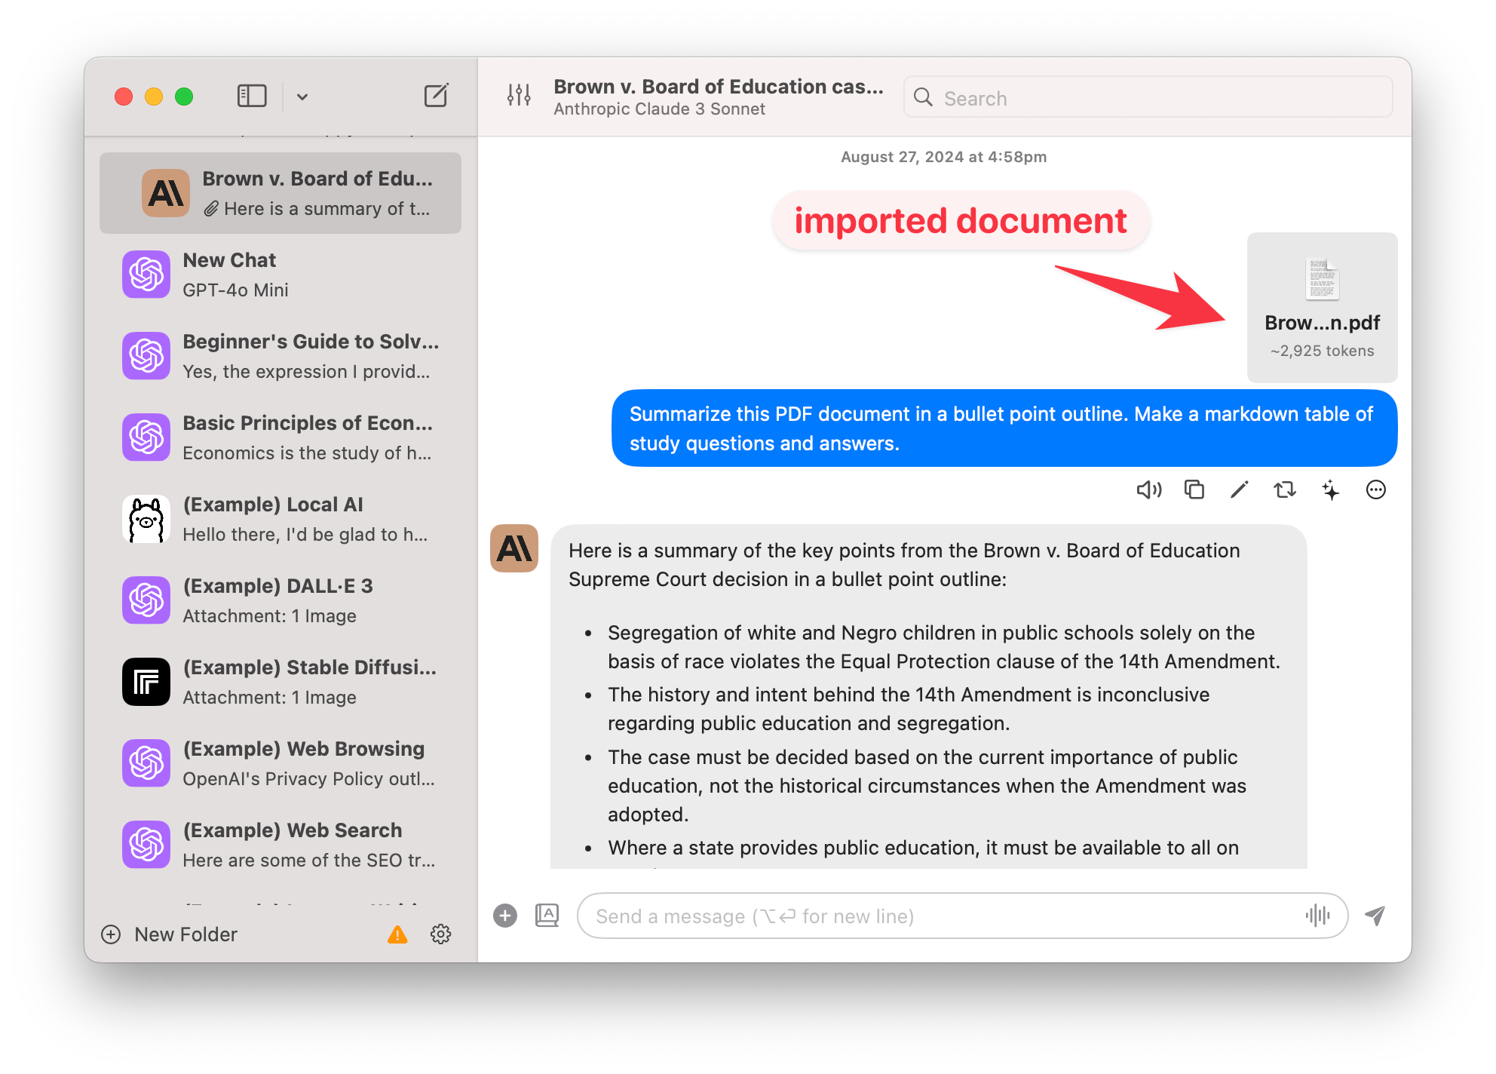
Task: Click the llama icon beside Local AI
Action: coord(146,519)
